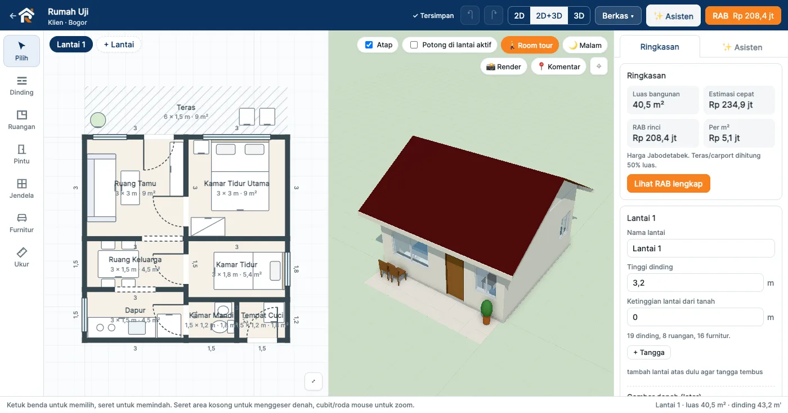Focus the Tinggi dinding input
This screenshot has height=413, width=788.
[695, 283]
